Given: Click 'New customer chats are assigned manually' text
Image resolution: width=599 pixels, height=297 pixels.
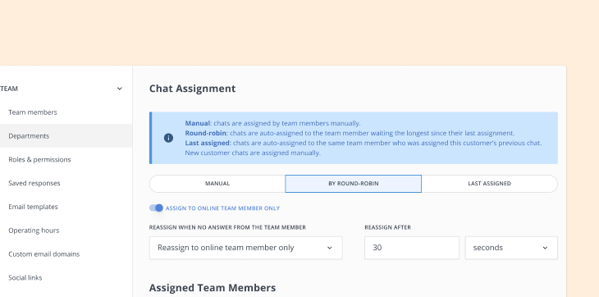Looking at the screenshot, I should pos(253,153).
